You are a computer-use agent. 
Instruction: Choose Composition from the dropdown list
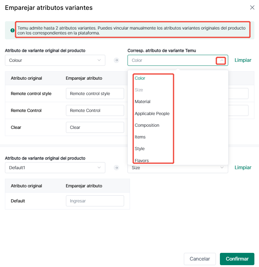click(147, 125)
